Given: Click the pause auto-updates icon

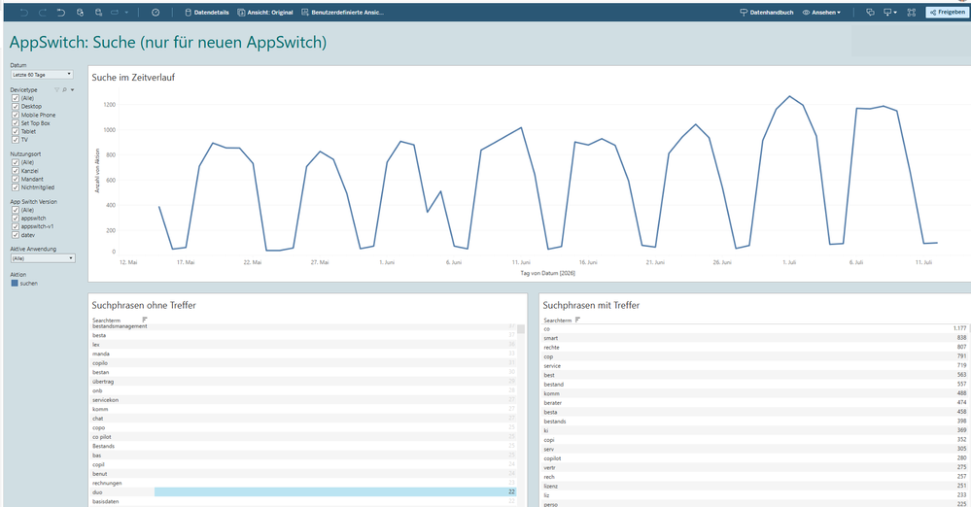Looking at the screenshot, I should click(x=98, y=13).
